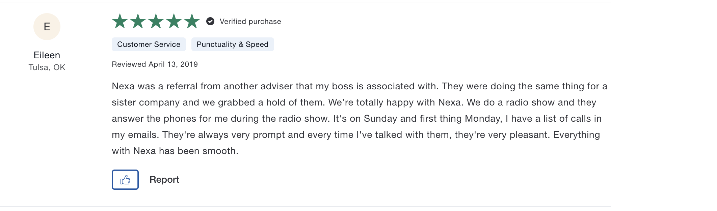Click the Tulsa, OK location text
This screenshot has height=211, width=717.
click(47, 67)
